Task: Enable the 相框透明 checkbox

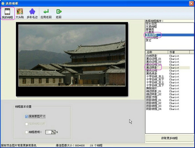Action: point(27,132)
